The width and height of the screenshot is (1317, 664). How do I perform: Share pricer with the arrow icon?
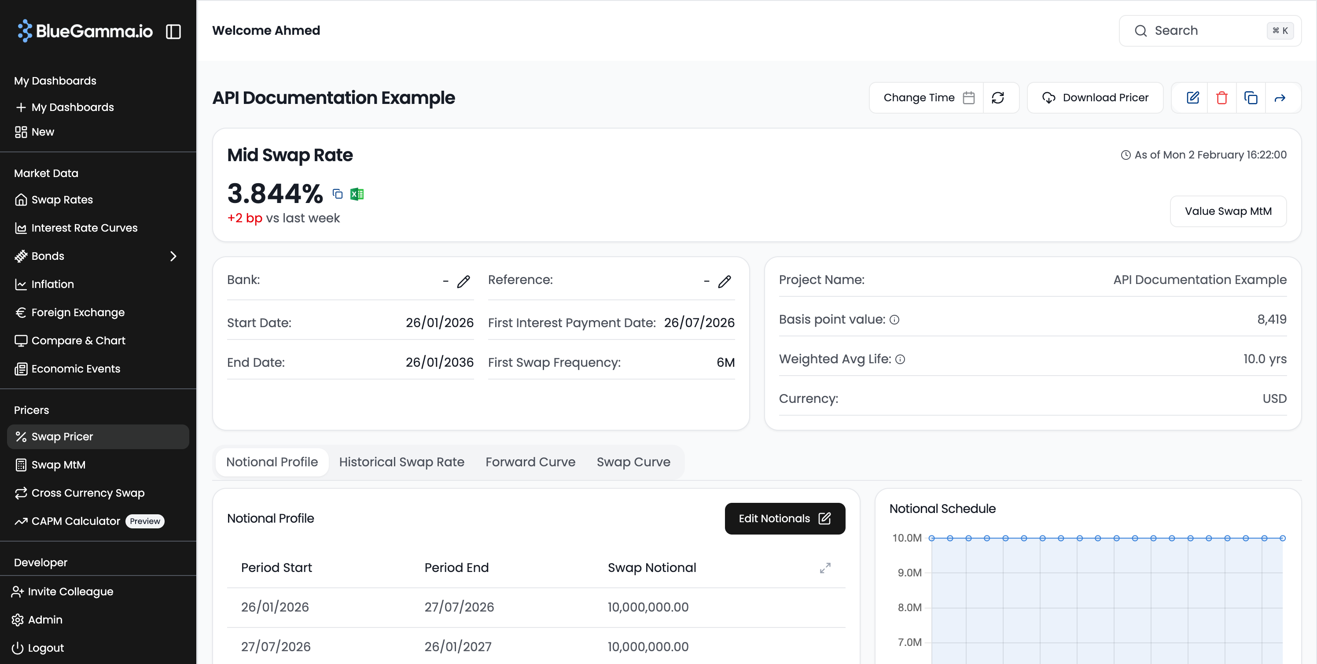tap(1280, 98)
